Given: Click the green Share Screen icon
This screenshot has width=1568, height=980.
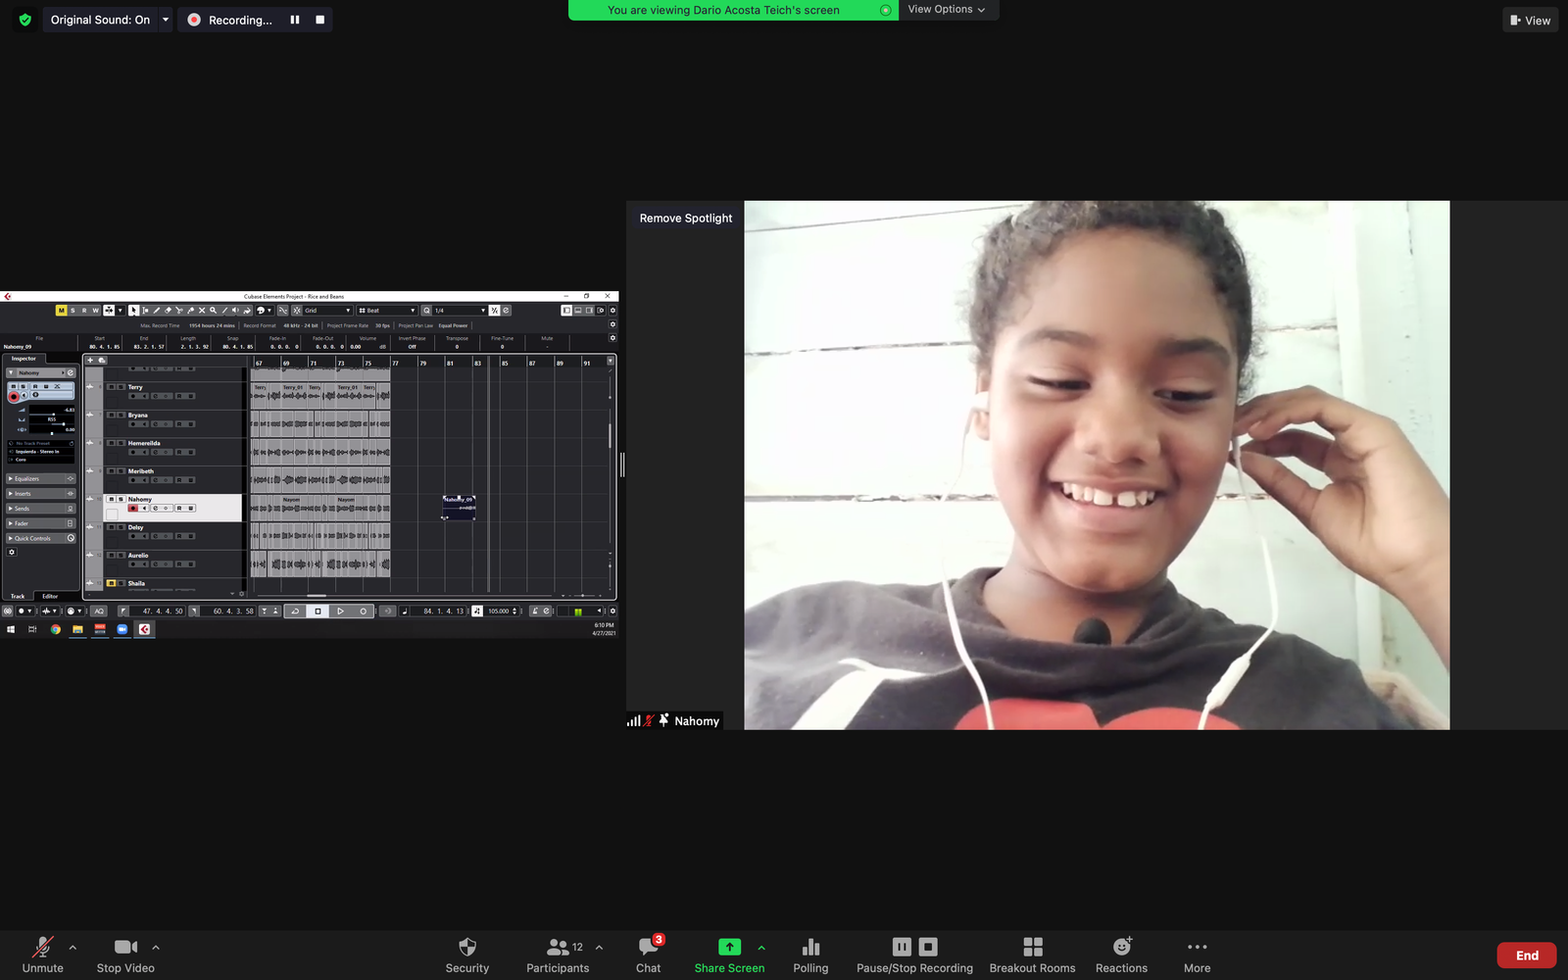Looking at the screenshot, I should 729,947.
